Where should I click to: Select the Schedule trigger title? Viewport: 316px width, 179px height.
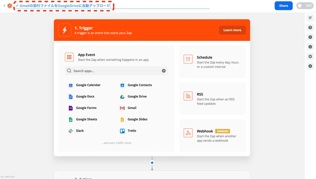204,57
